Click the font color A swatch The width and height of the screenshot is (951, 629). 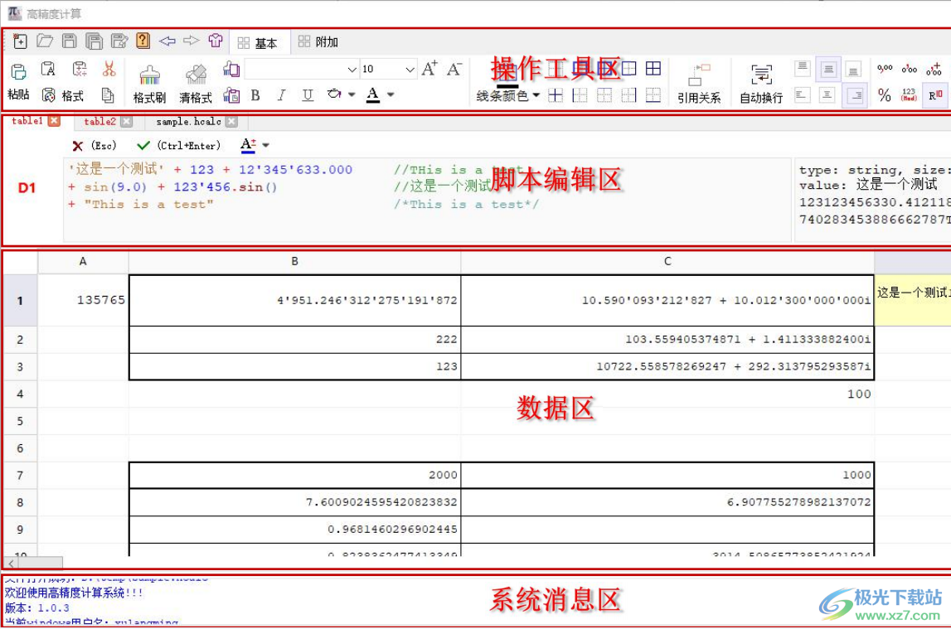coord(373,94)
